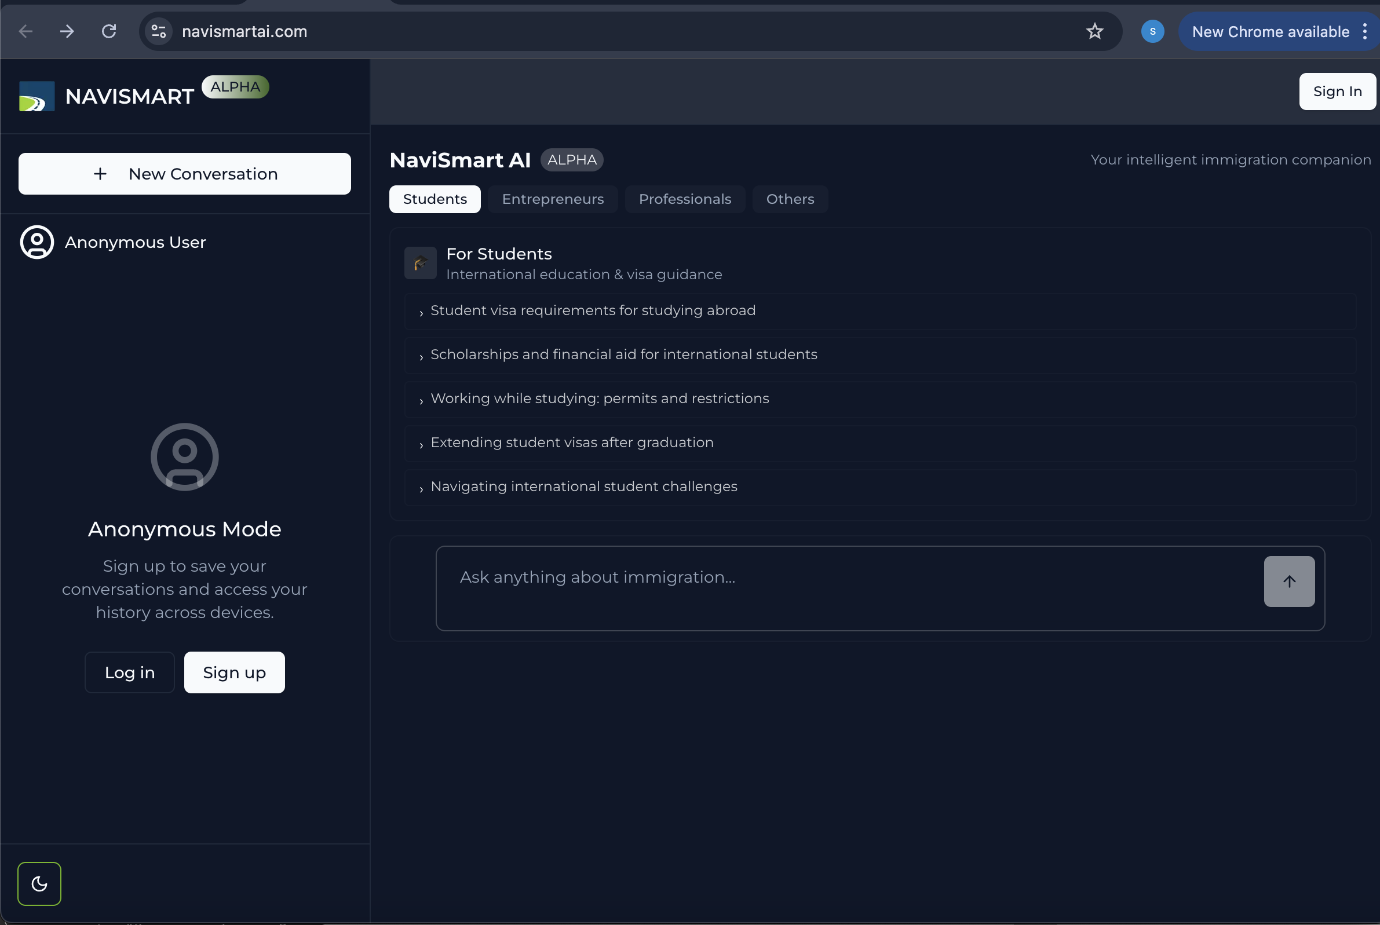Click the Anonymous User profile icon in sidebar
1380x925 pixels.
point(36,242)
